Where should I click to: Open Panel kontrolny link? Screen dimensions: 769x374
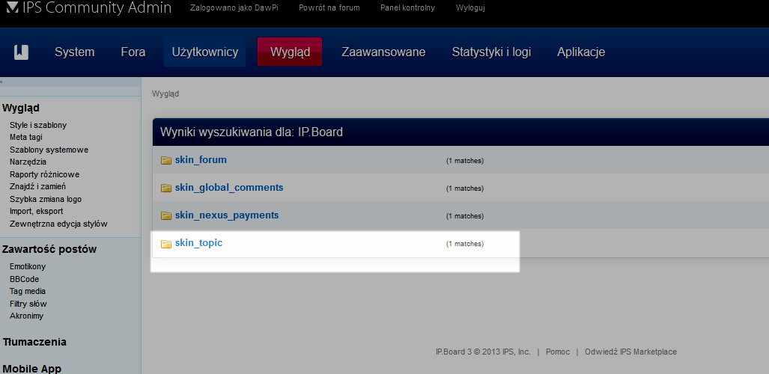point(407,7)
